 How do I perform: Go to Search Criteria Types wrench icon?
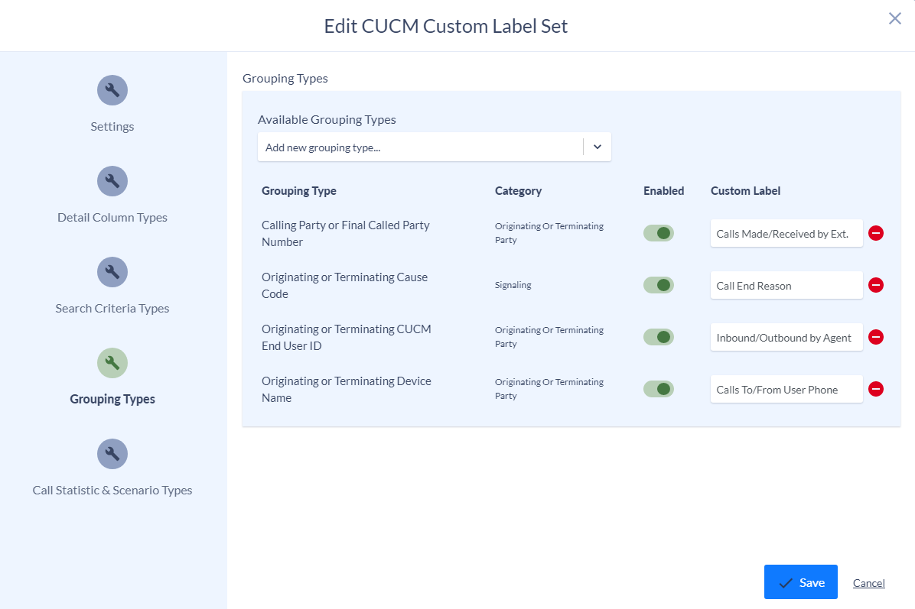(112, 272)
